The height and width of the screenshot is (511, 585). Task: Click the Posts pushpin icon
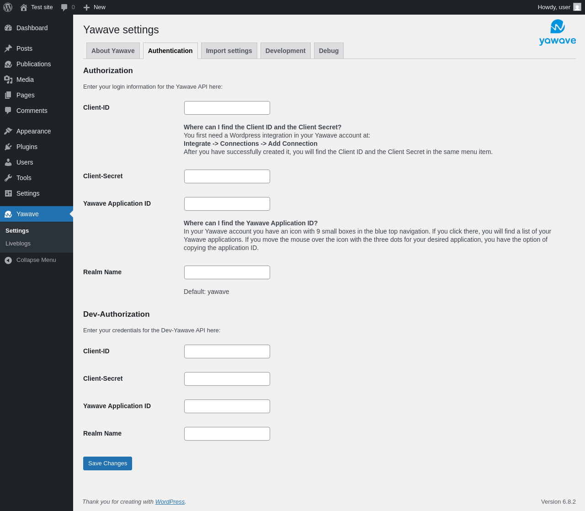click(8, 48)
